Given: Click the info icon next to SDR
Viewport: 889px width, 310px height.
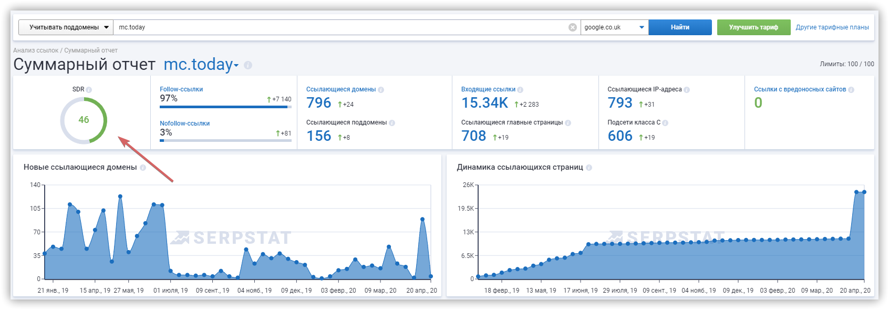Looking at the screenshot, I should 89,90.
